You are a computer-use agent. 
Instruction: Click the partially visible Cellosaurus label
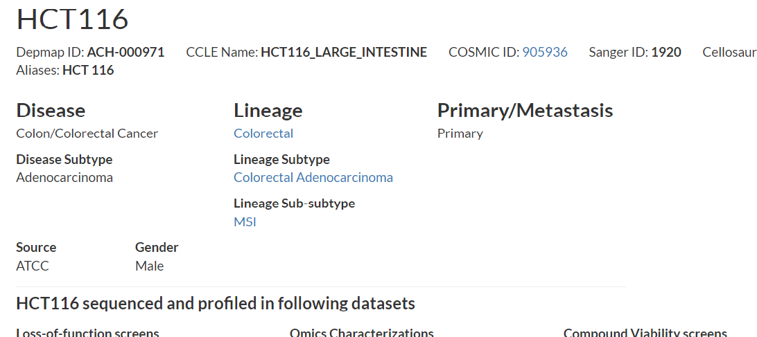(x=729, y=52)
